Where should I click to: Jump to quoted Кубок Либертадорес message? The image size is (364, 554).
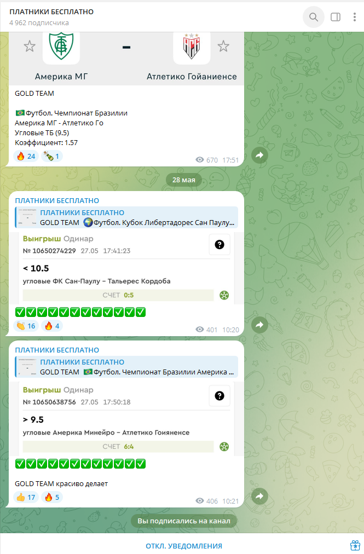click(x=126, y=217)
